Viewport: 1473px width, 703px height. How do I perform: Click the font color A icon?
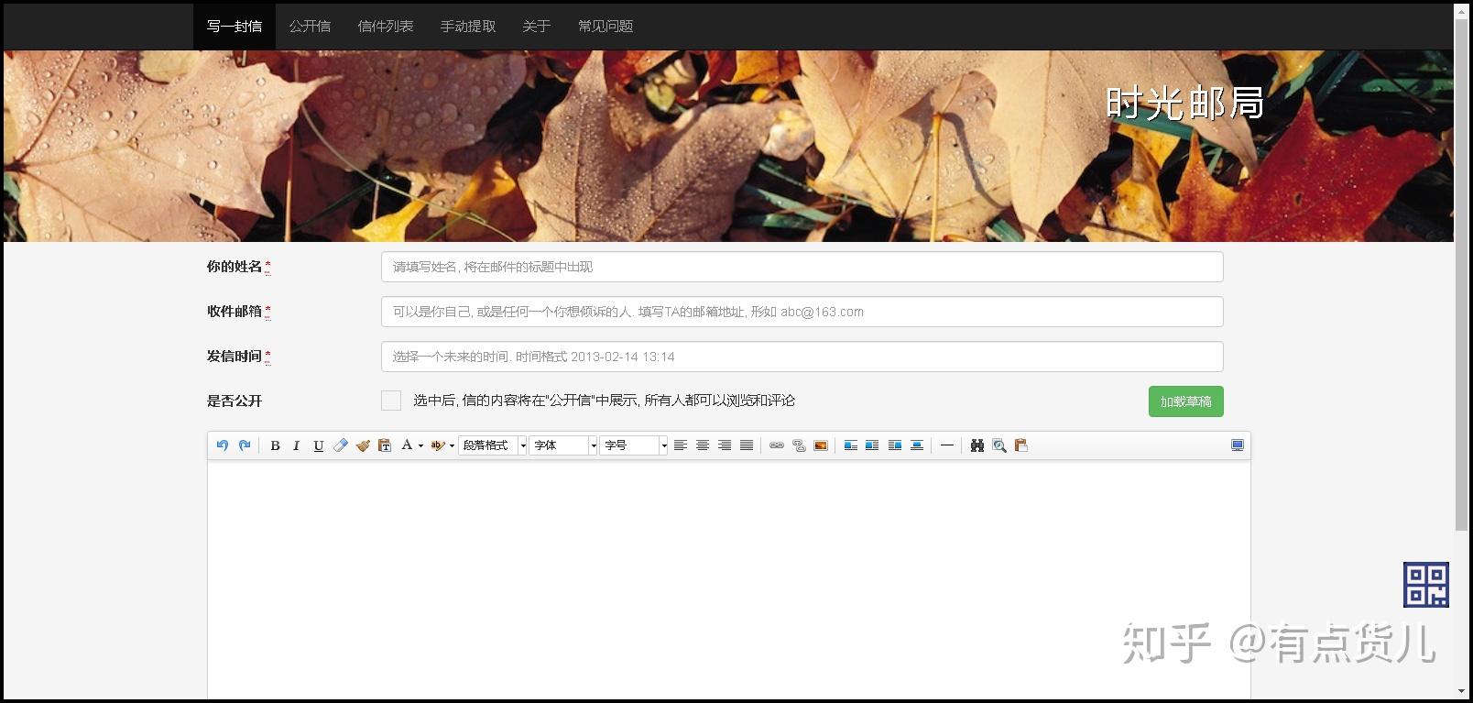point(407,445)
